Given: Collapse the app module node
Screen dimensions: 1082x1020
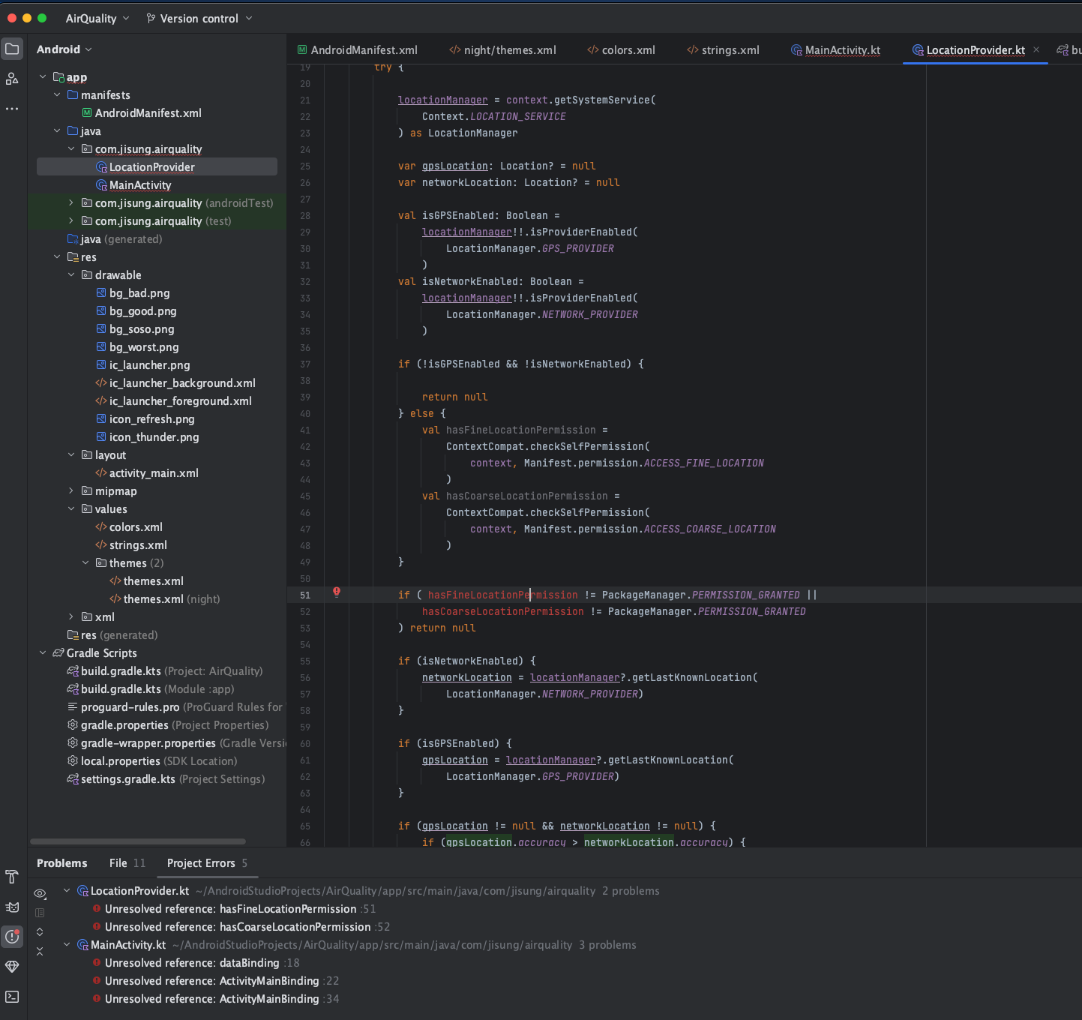Looking at the screenshot, I should click(43, 76).
